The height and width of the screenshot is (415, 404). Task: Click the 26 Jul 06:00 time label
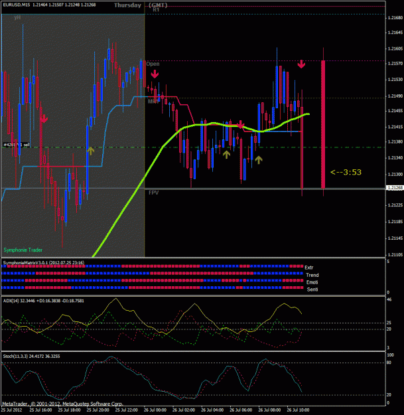(x=241, y=410)
